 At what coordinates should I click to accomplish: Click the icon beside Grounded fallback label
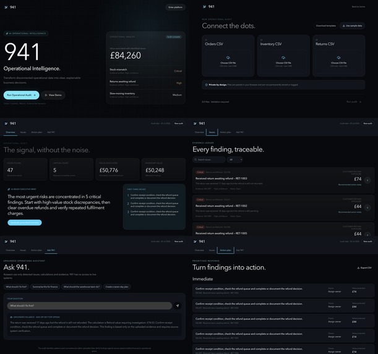[11, 317]
